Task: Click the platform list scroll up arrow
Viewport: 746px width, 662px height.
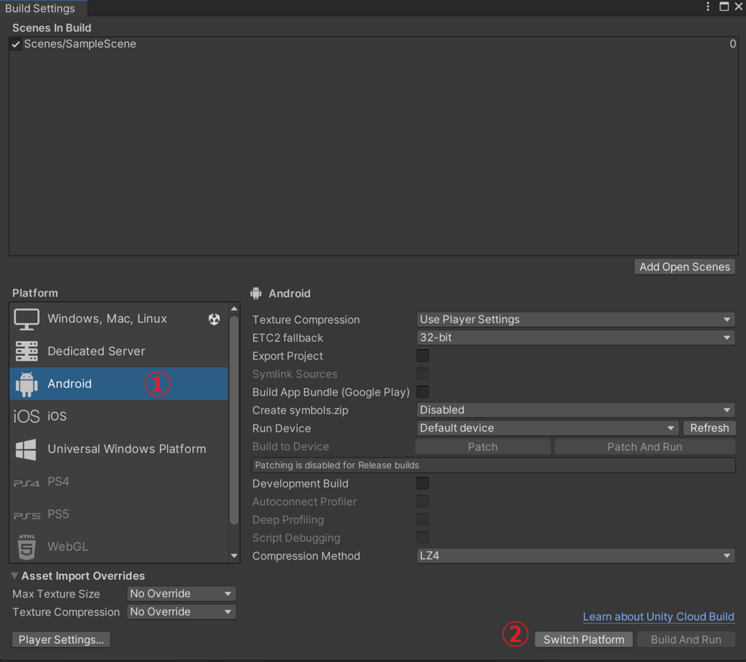Action: [x=234, y=309]
